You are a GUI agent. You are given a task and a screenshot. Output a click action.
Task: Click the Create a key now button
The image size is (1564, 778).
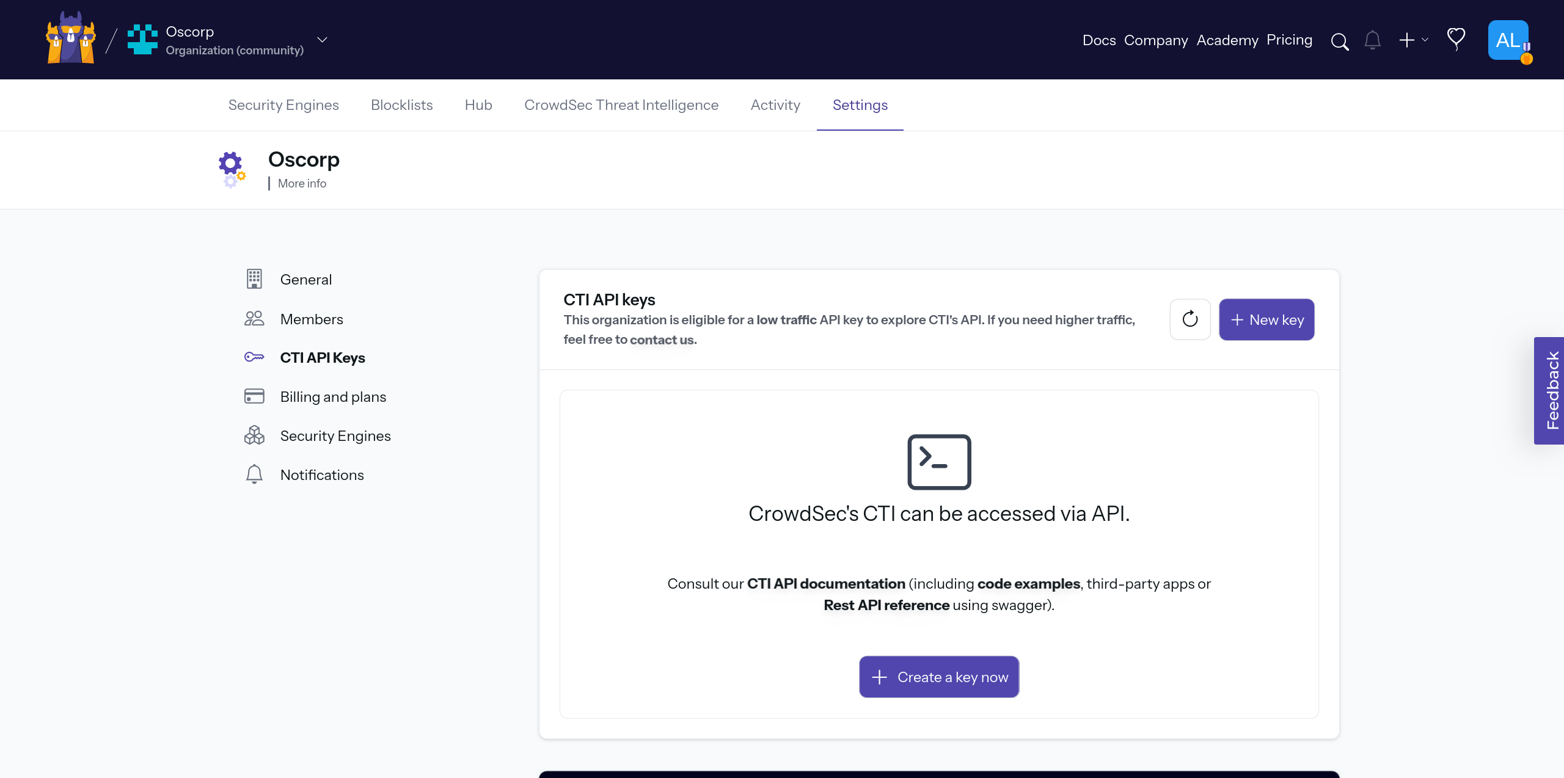click(938, 676)
